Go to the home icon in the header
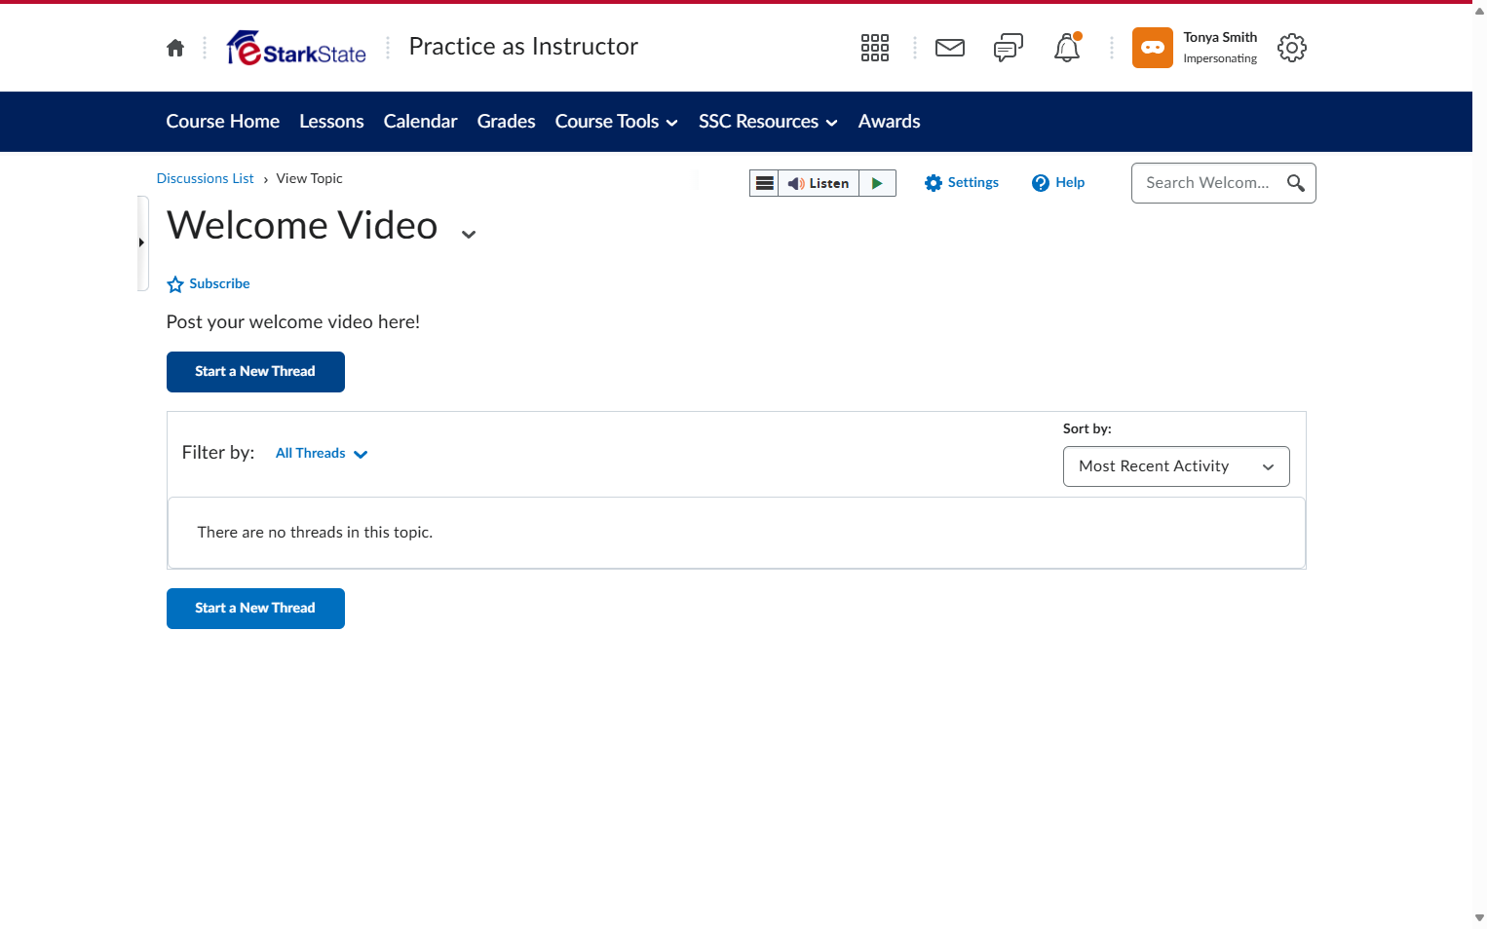Image resolution: width=1487 pixels, height=929 pixels. click(175, 48)
